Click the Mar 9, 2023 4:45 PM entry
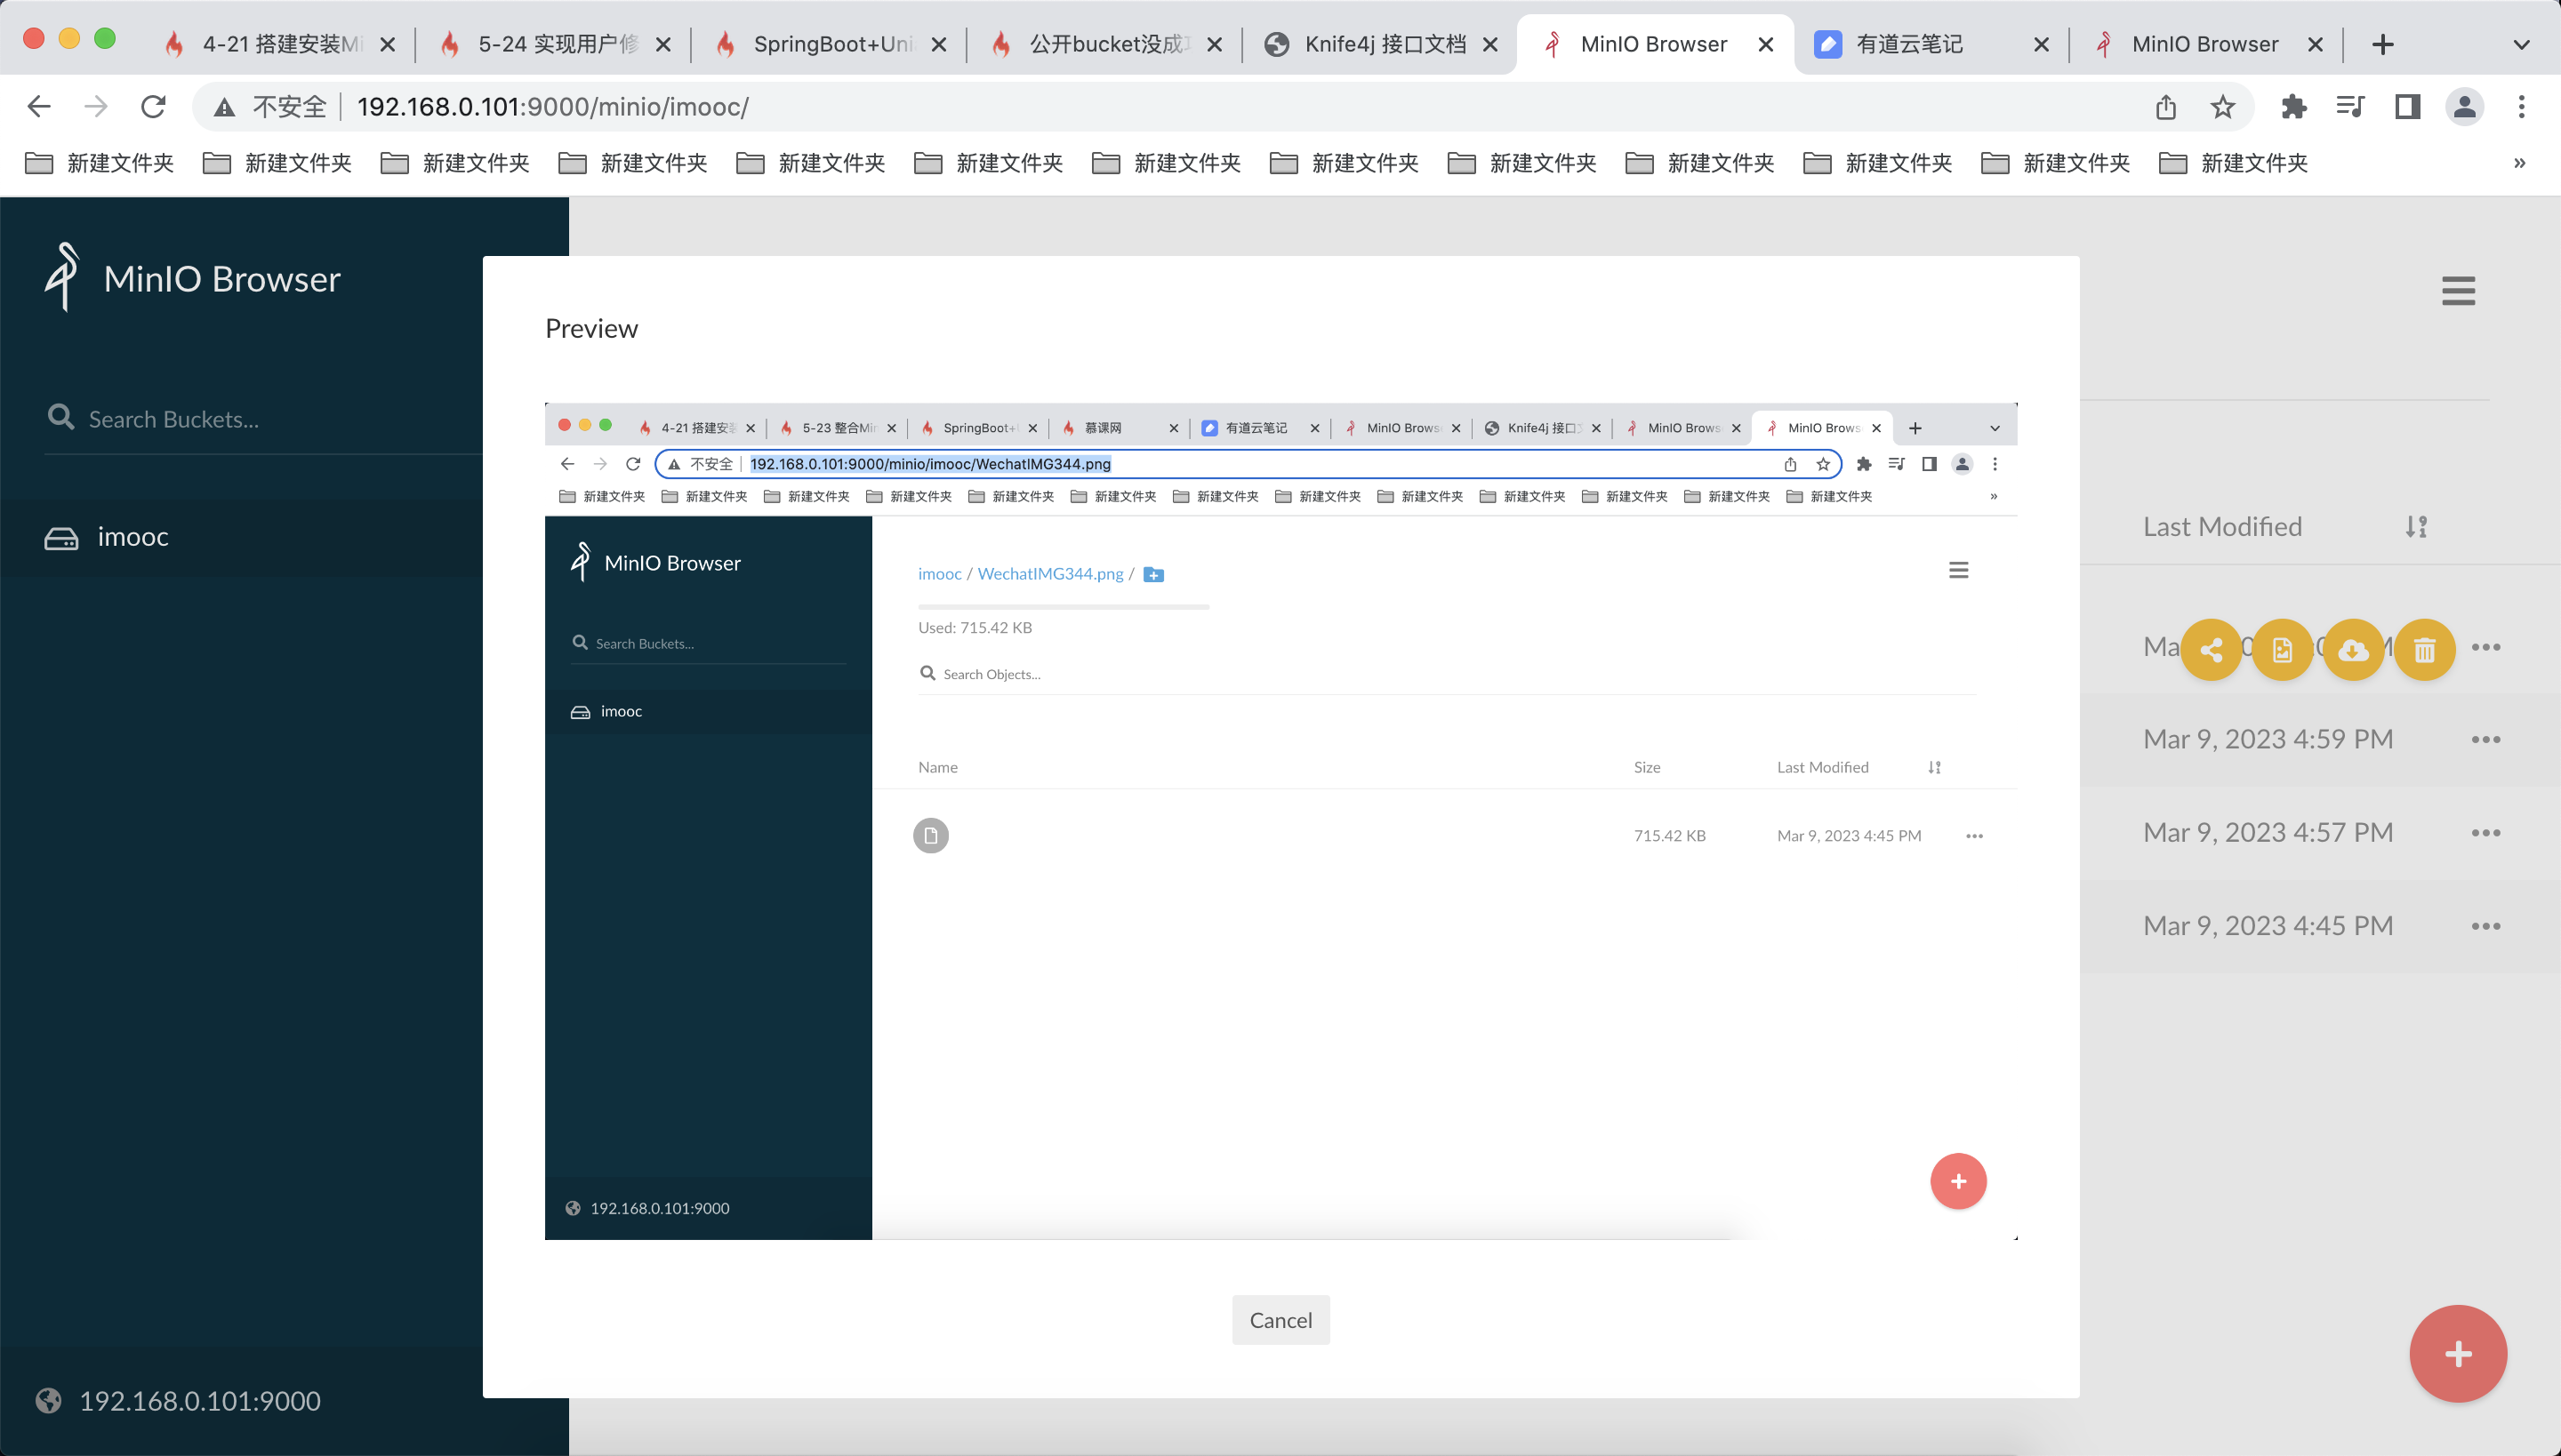 [x=2268, y=926]
